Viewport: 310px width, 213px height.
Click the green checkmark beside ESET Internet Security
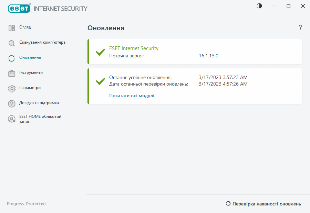[x=100, y=52]
